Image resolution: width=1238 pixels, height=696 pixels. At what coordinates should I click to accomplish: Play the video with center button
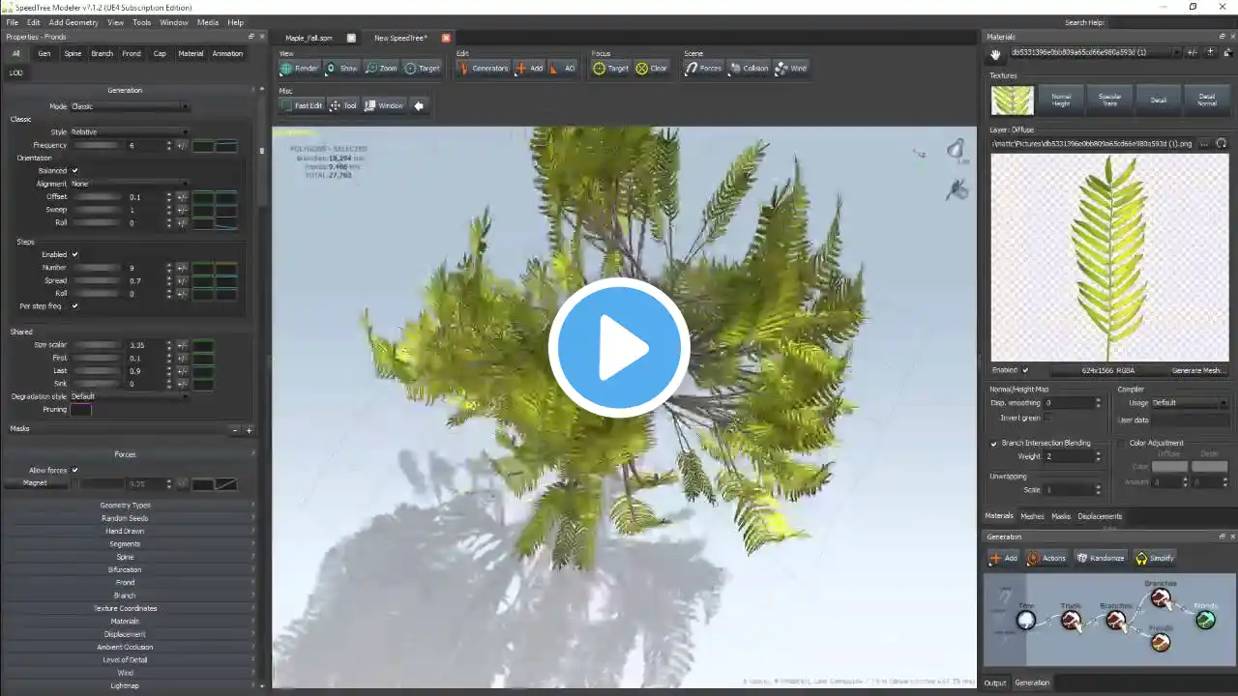tap(619, 348)
